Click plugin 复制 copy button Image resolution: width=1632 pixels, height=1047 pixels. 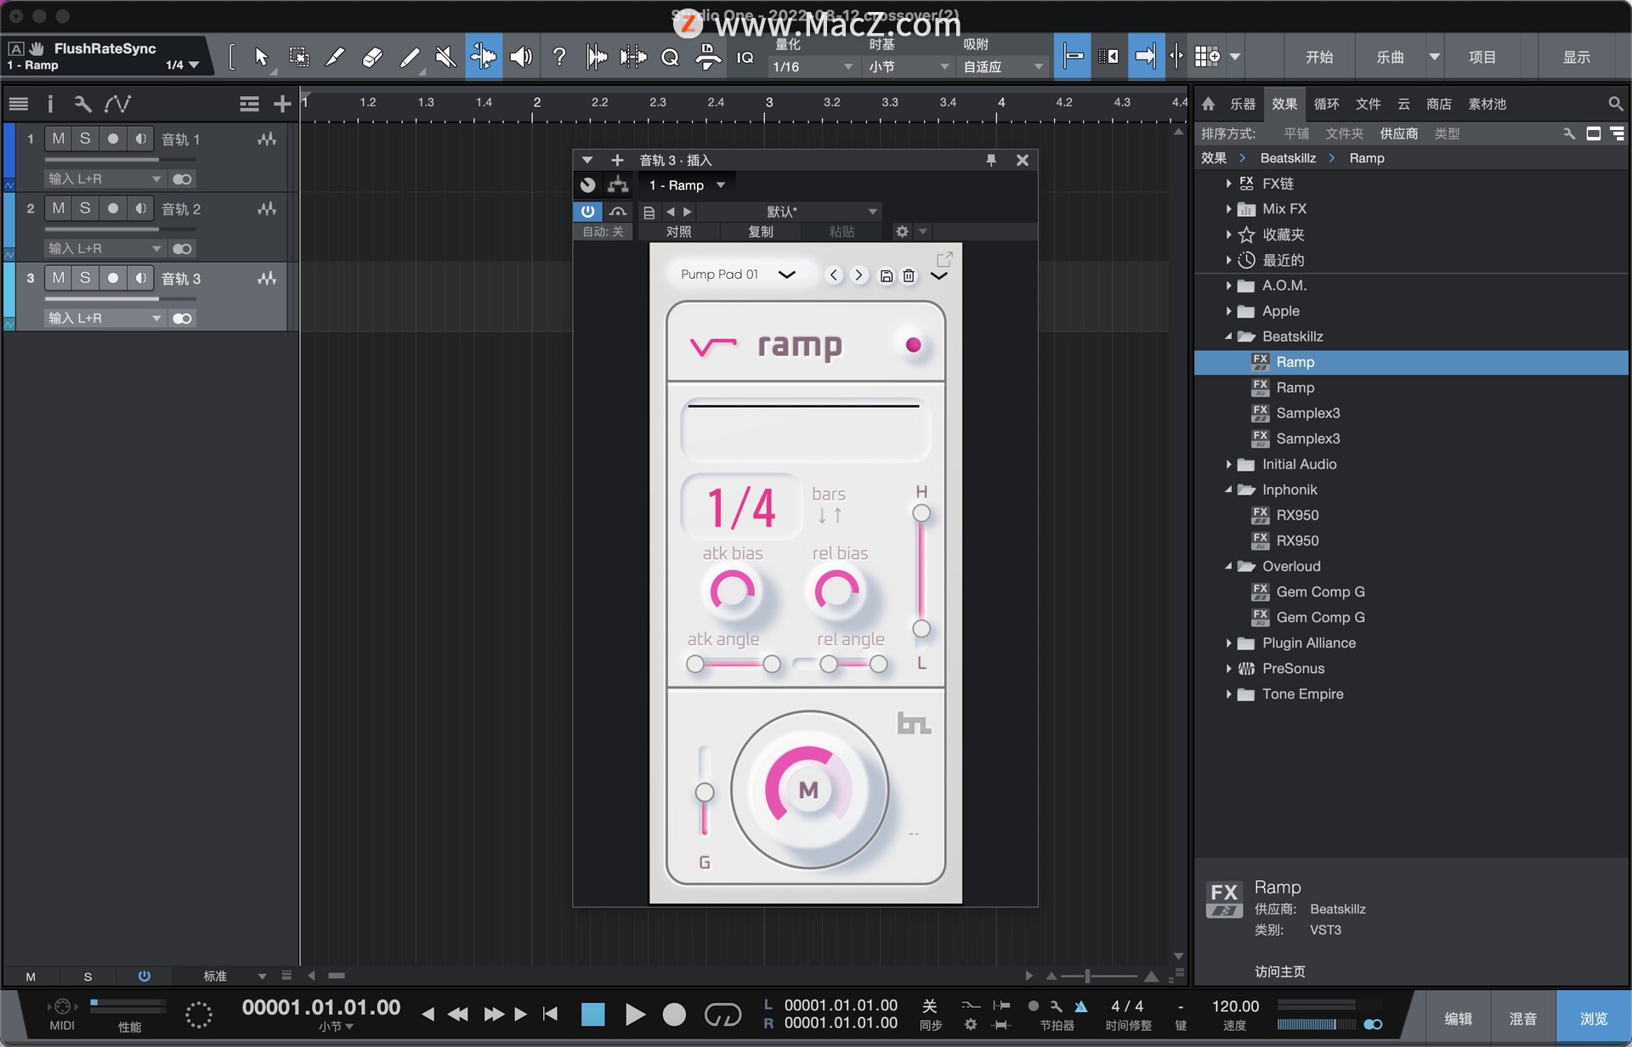pyautogui.click(x=760, y=231)
